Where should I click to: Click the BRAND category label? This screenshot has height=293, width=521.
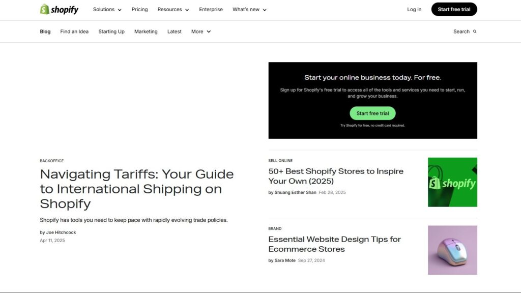pos(275,228)
